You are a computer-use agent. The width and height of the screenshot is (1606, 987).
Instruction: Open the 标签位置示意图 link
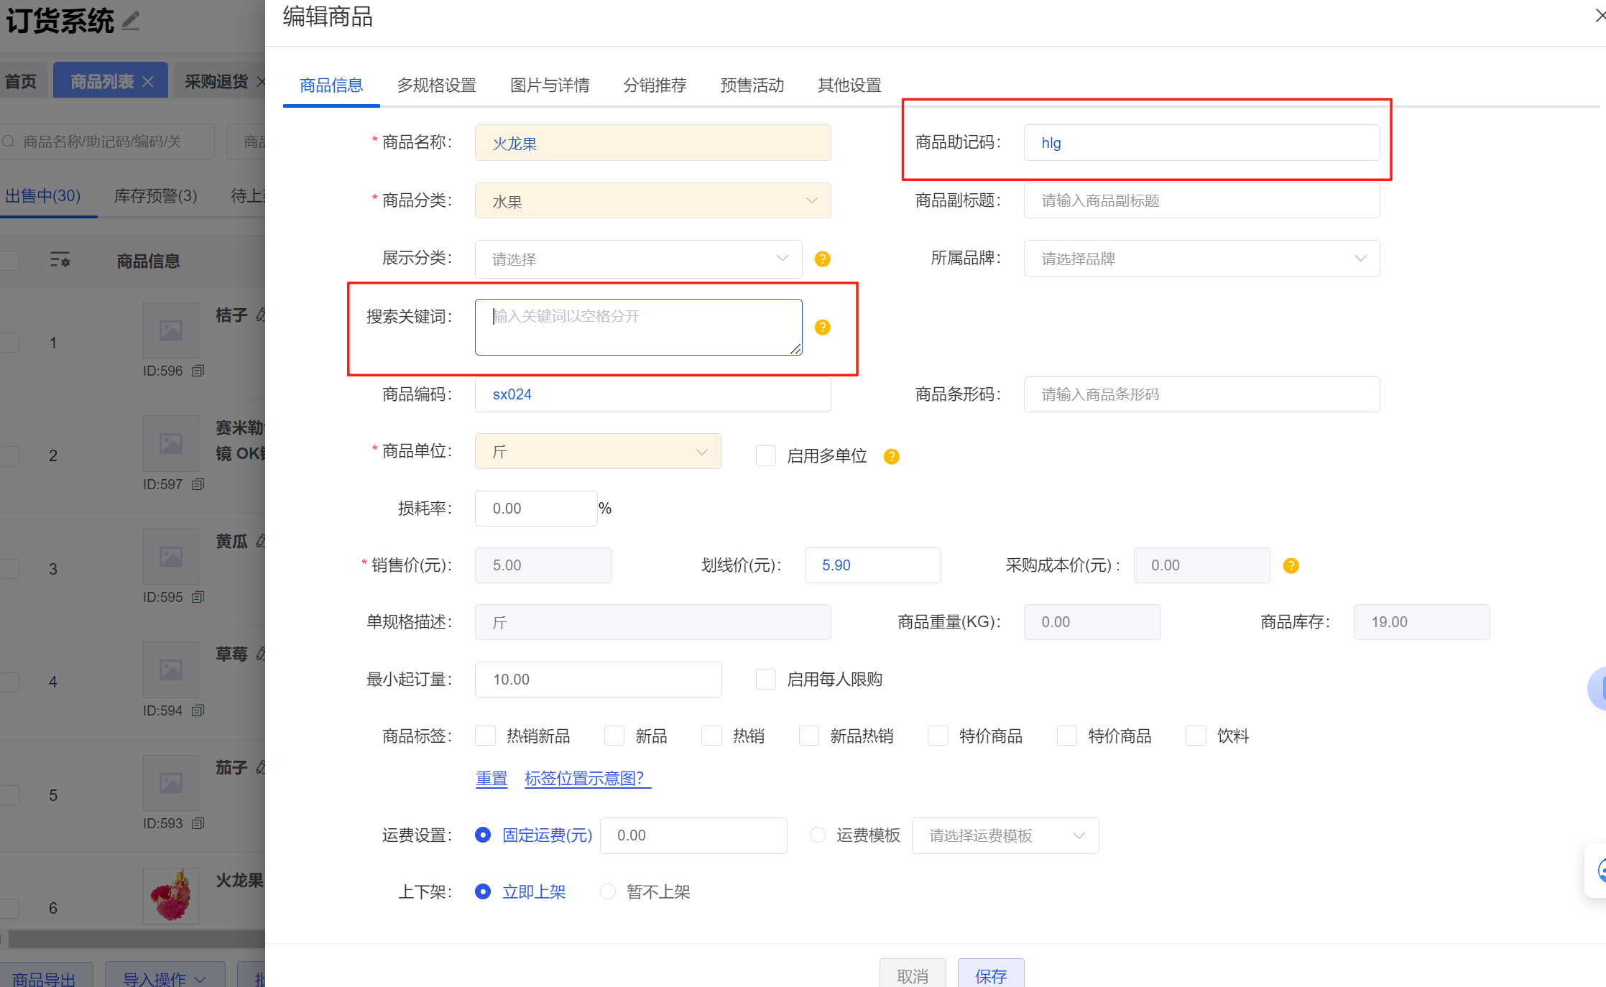click(587, 778)
